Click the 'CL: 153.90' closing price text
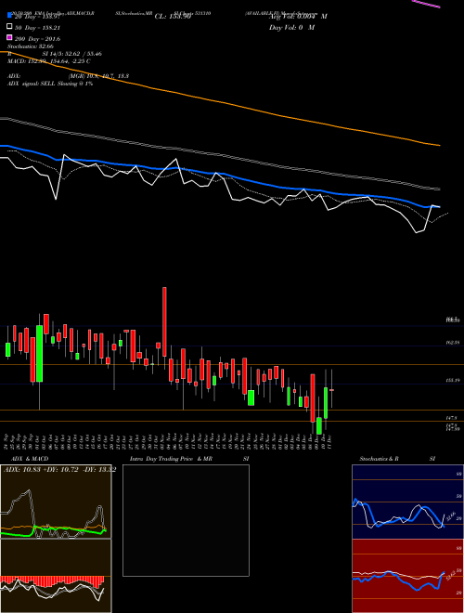 (173, 17)
